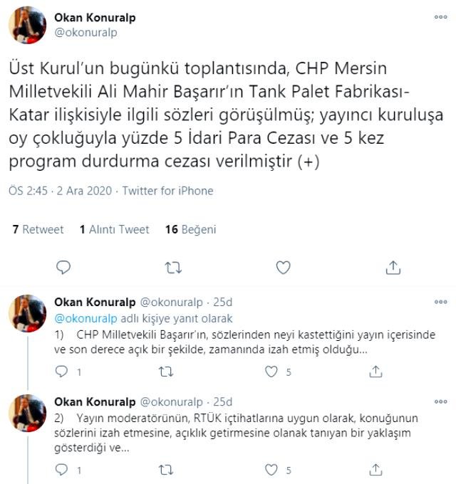Open more options on the first reply

440,302
